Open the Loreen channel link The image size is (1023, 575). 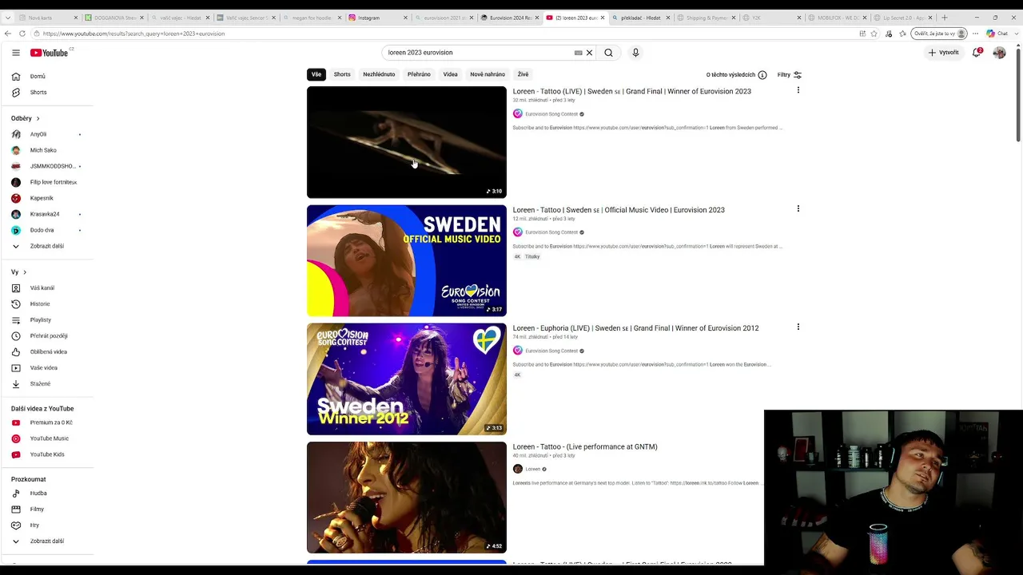pyautogui.click(x=532, y=469)
